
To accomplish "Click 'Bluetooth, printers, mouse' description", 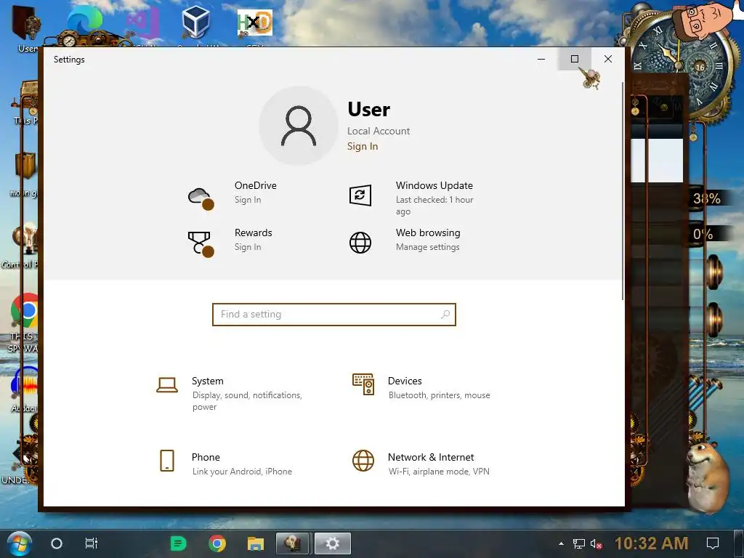I will click(440, 395).
